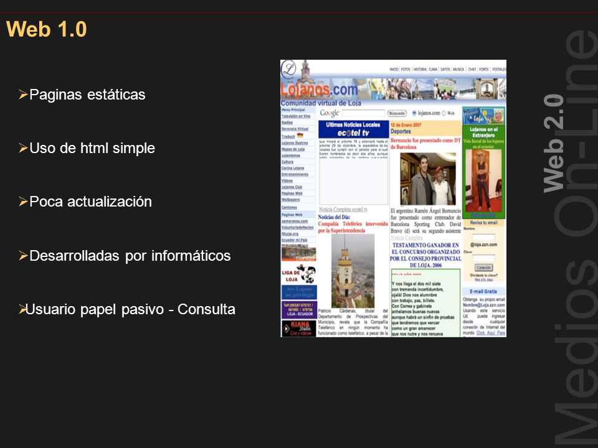
Task: Open the DATOS menu item
Action: [x=445, y=69]
